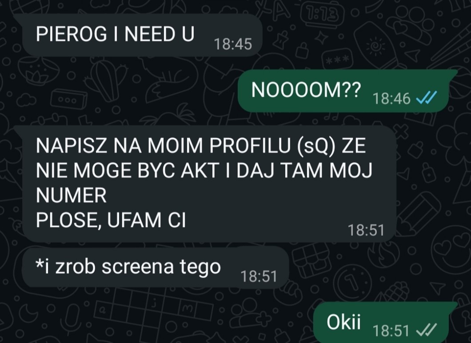Select the "PIEROG I NEED U" message text

tap(115, 34)
